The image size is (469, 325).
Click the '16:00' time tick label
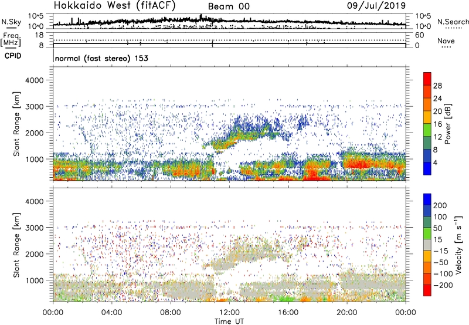(288, 313)
